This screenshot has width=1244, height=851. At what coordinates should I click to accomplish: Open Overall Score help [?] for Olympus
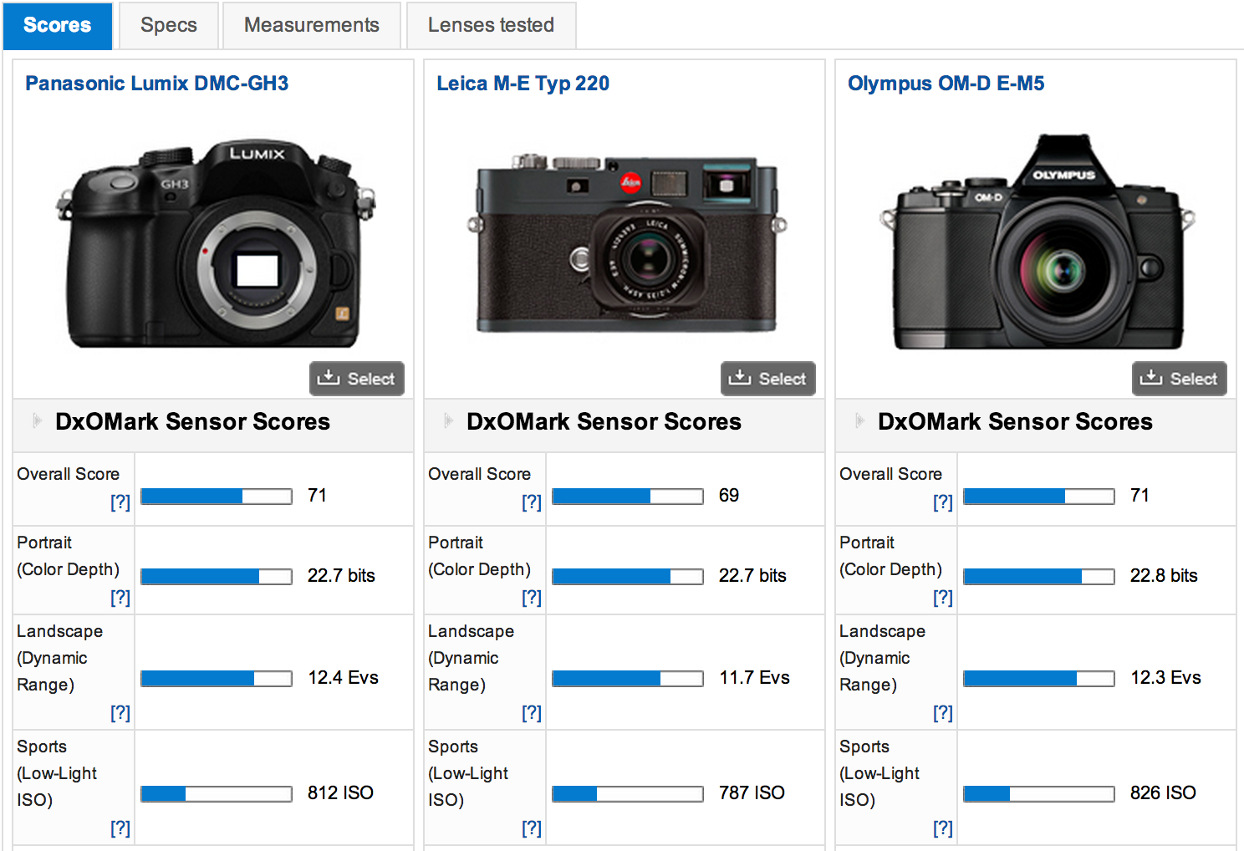tap(943, 502)
